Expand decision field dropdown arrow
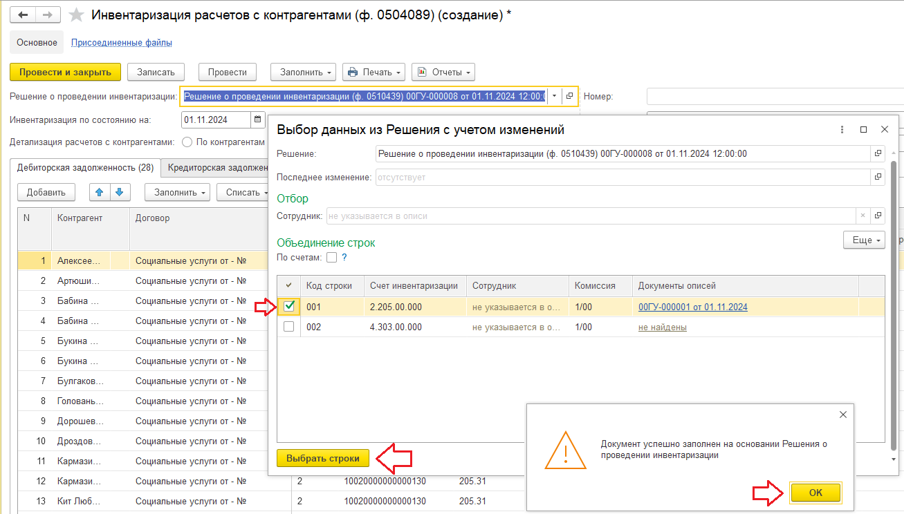The width and height of the screenshot is (904, 514). click(x=554, y=96)
